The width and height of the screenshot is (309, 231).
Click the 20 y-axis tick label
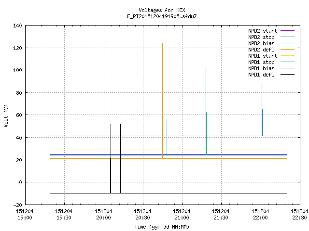[x=19, y=160]
